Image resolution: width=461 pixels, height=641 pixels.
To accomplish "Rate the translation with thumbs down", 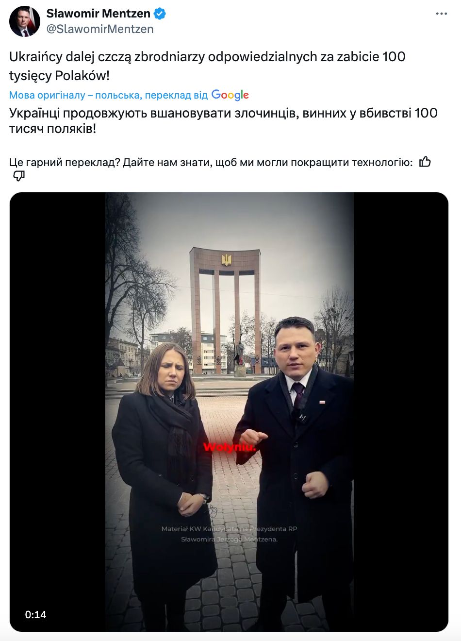I will pos(19,176).
